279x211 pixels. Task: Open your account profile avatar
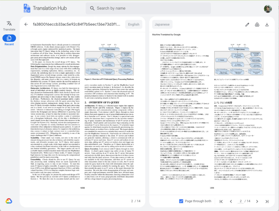click(x=268, y=9)
